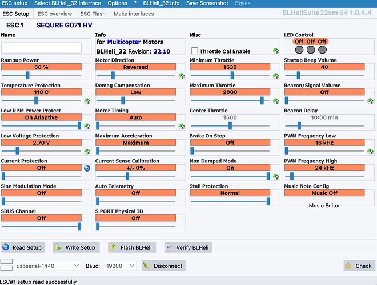Click the Sine Modulation Mode slider handle

3,201
